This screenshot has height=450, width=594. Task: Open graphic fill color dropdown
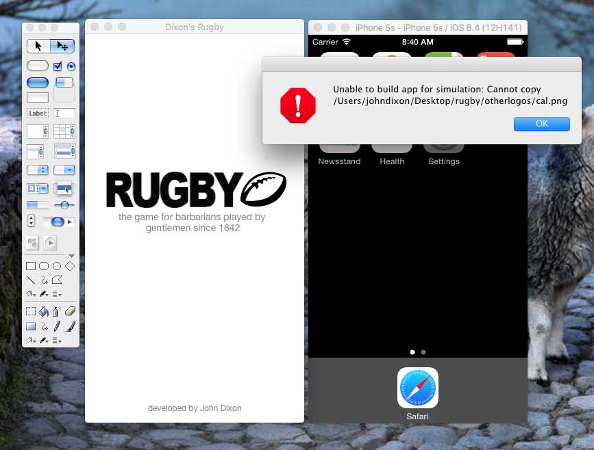coord(31,294)
